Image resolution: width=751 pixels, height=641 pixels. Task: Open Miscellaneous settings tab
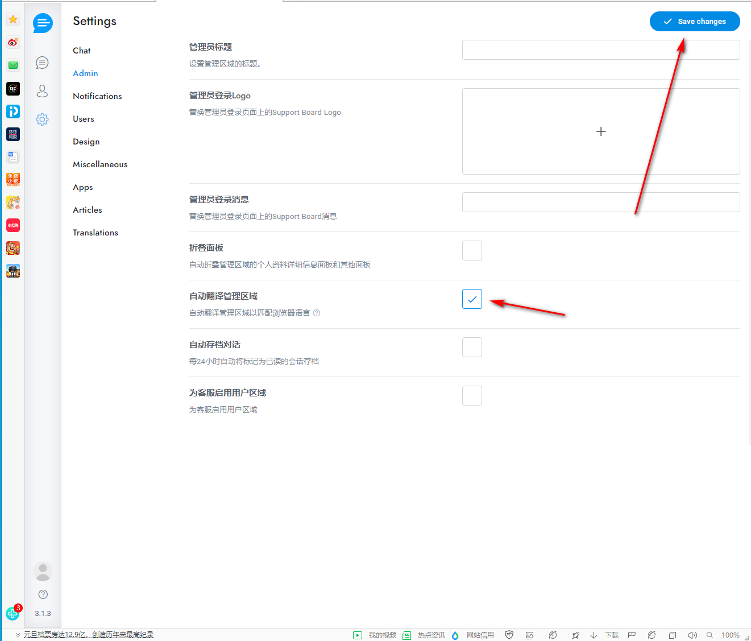point(100,164)
